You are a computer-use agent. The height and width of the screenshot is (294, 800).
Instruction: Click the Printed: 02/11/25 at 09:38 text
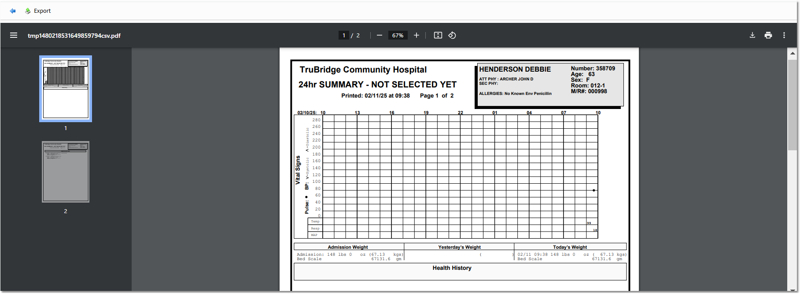click(376, 96)
